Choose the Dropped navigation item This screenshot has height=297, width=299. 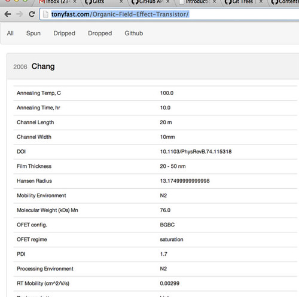tap(100, 33)
